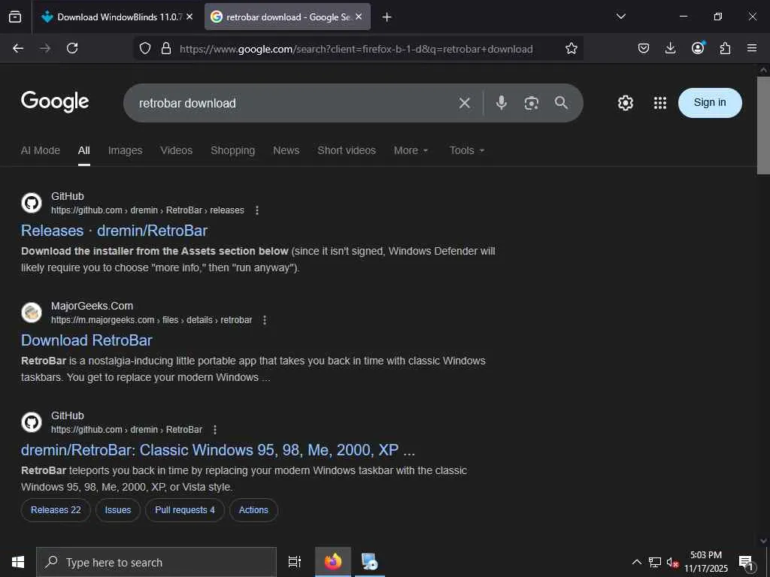
Task: Switch to AI Mode results
Action: tap(41, 150)
